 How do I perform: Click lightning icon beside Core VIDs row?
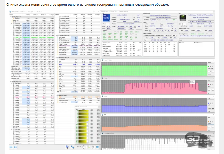pyautogui.click(x=14, y=18)
